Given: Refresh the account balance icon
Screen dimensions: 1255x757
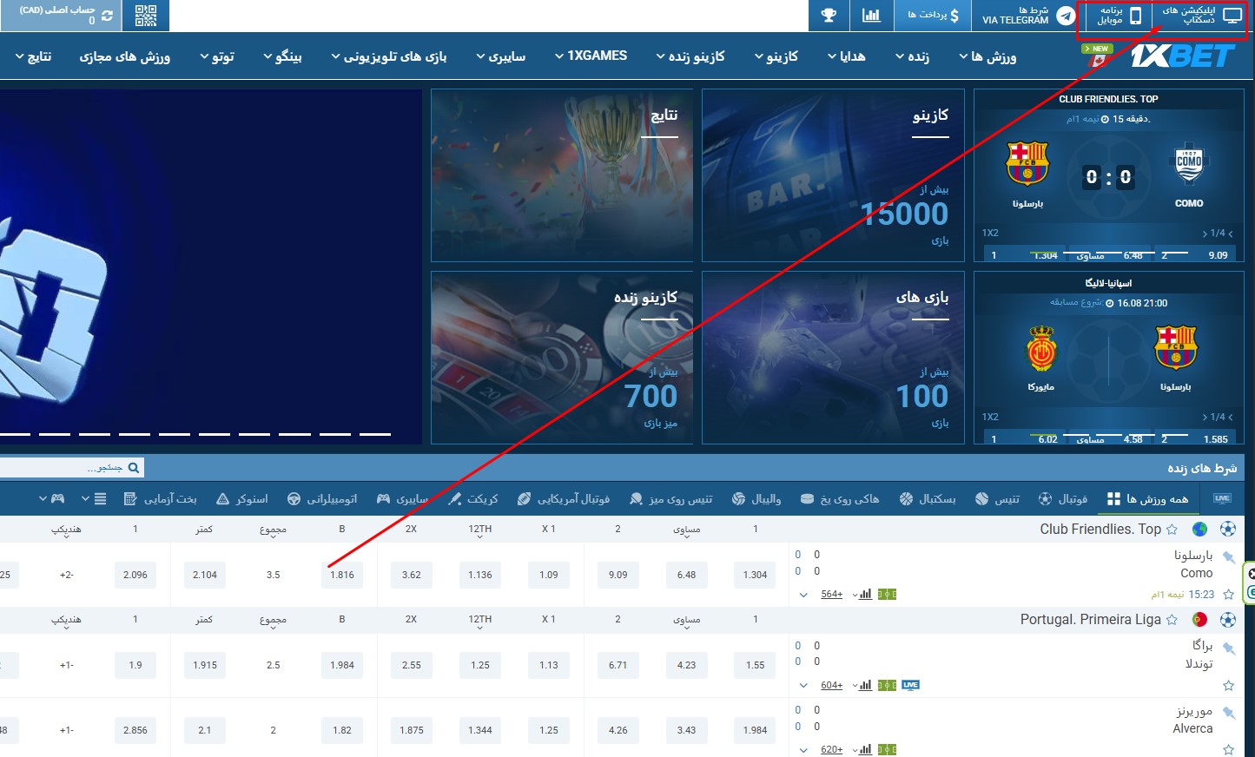Looking at the screenshot, I should pyautogui.click(x=107, y=16).
